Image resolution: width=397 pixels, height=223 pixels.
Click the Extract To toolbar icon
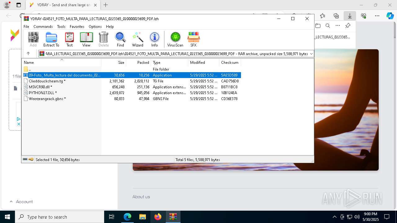tap(51, 39)
